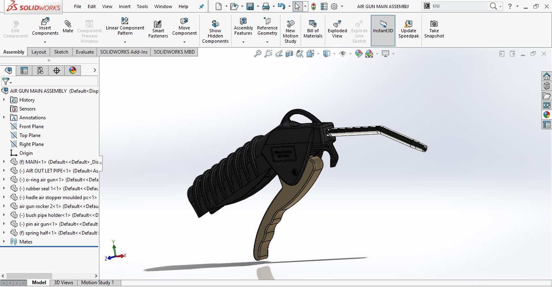
Task: Open FeatureManager design tree tab
Action: click(8, 71)
